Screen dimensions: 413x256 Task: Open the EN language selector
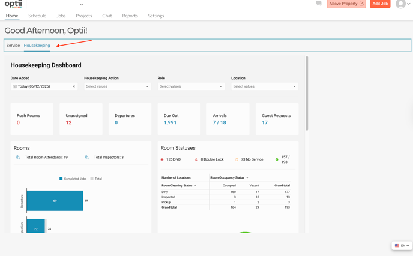tap(402, 245)
